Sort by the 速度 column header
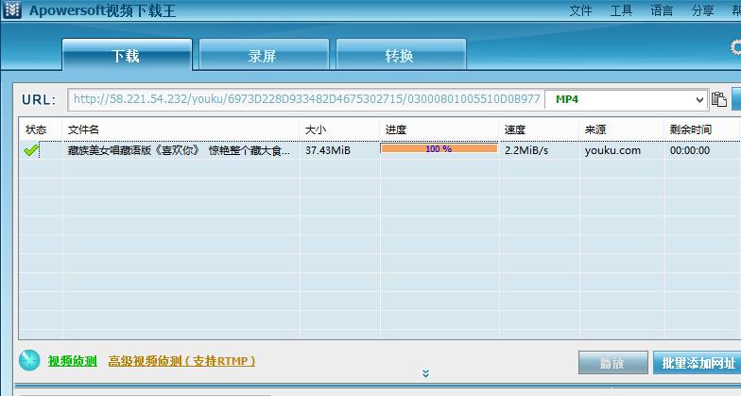741x396 pixels. coord(539,129)
